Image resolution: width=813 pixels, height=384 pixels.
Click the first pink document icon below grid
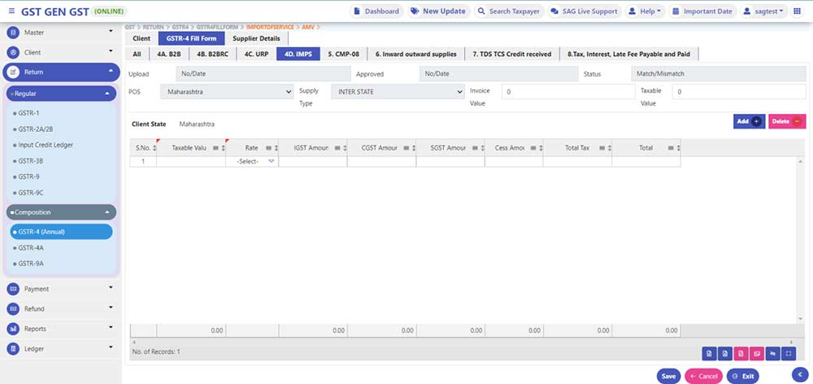click(741, 353)
